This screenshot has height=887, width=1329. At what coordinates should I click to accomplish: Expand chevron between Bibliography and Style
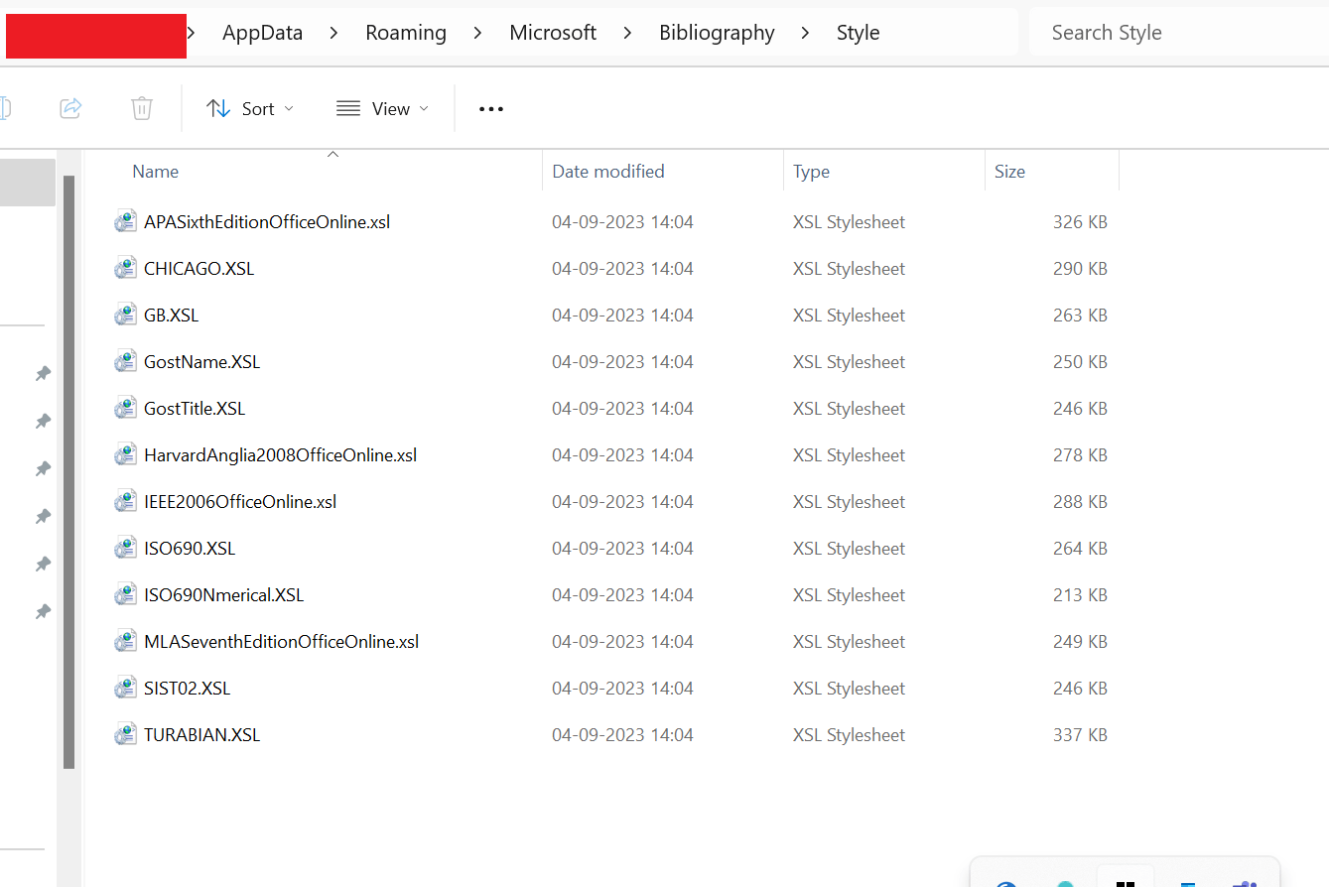click(805, 33)
